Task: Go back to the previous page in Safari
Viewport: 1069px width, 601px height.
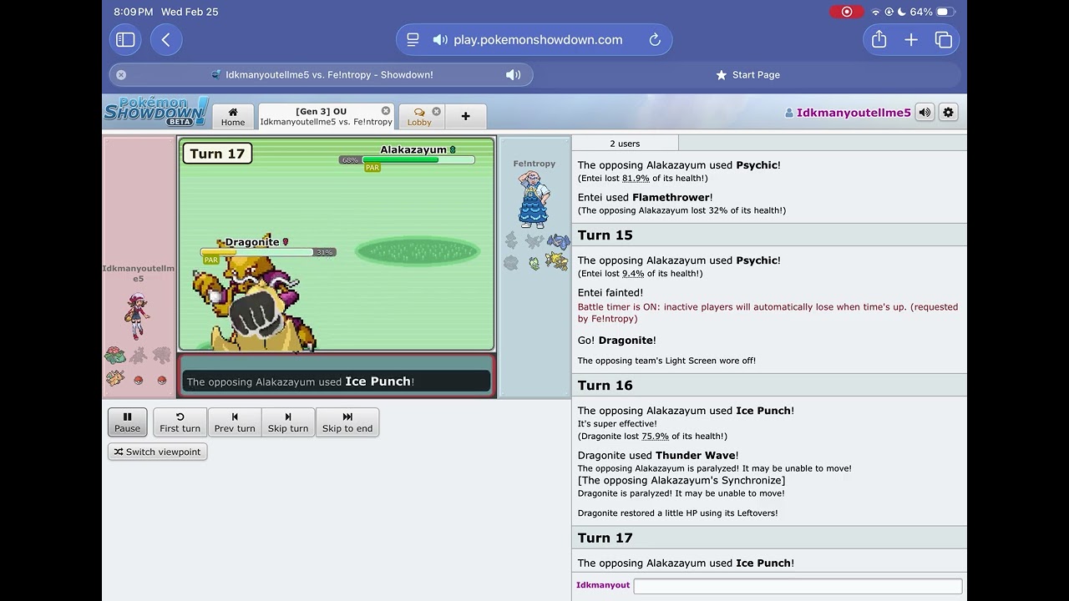Action: tap(166, 39)
